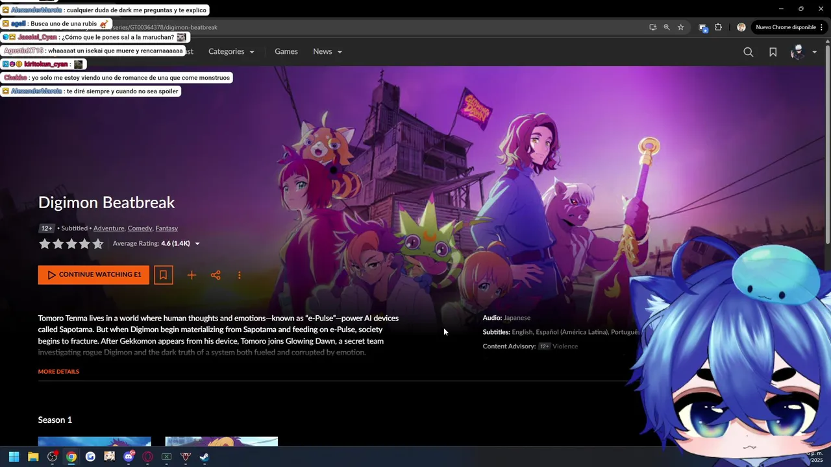Screen dimensions: 831x467
Task: Open the Games page
Action: [x=286, y=51]
